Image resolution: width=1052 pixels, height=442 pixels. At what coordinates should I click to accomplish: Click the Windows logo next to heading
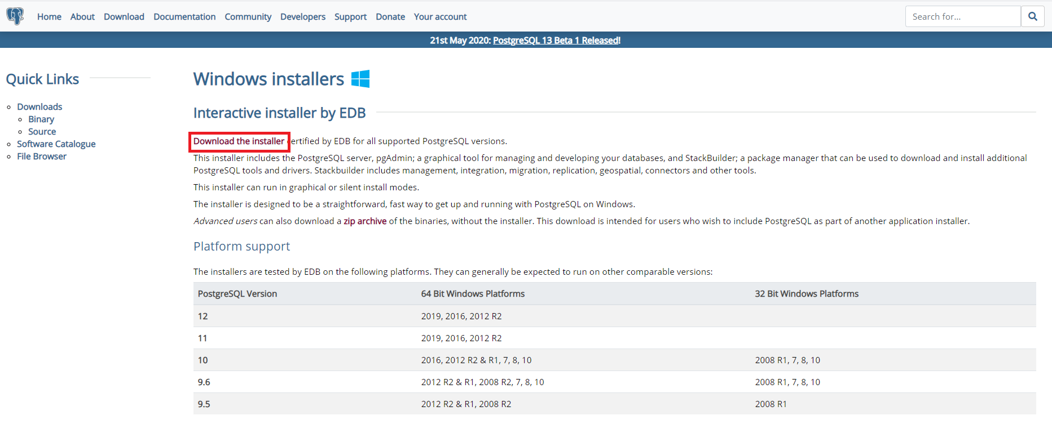coord(360,79)
